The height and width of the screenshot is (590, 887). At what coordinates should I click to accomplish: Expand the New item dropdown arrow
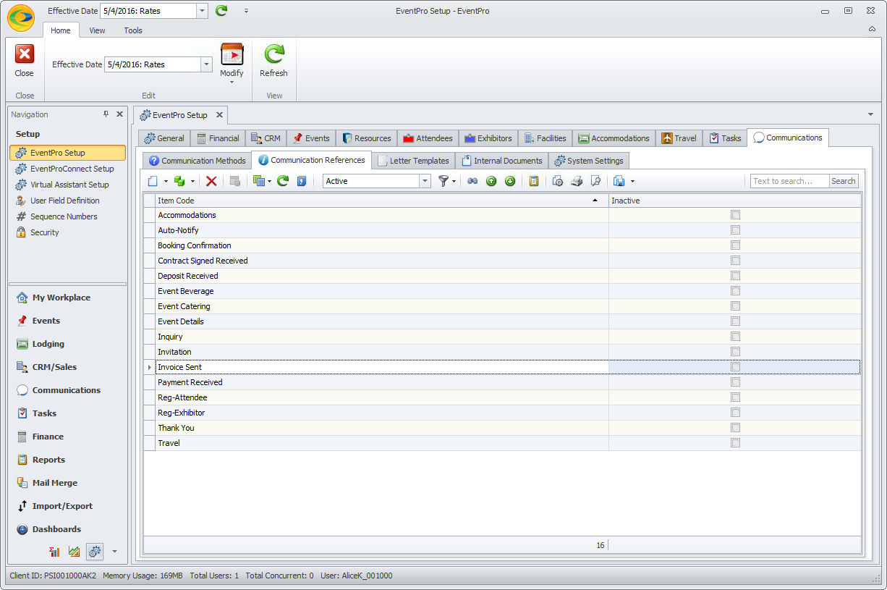(x=166, y=181)
